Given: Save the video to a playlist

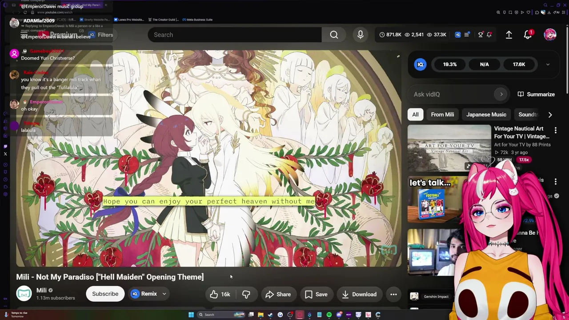Looking at the screenshot, I should point(316,294).
